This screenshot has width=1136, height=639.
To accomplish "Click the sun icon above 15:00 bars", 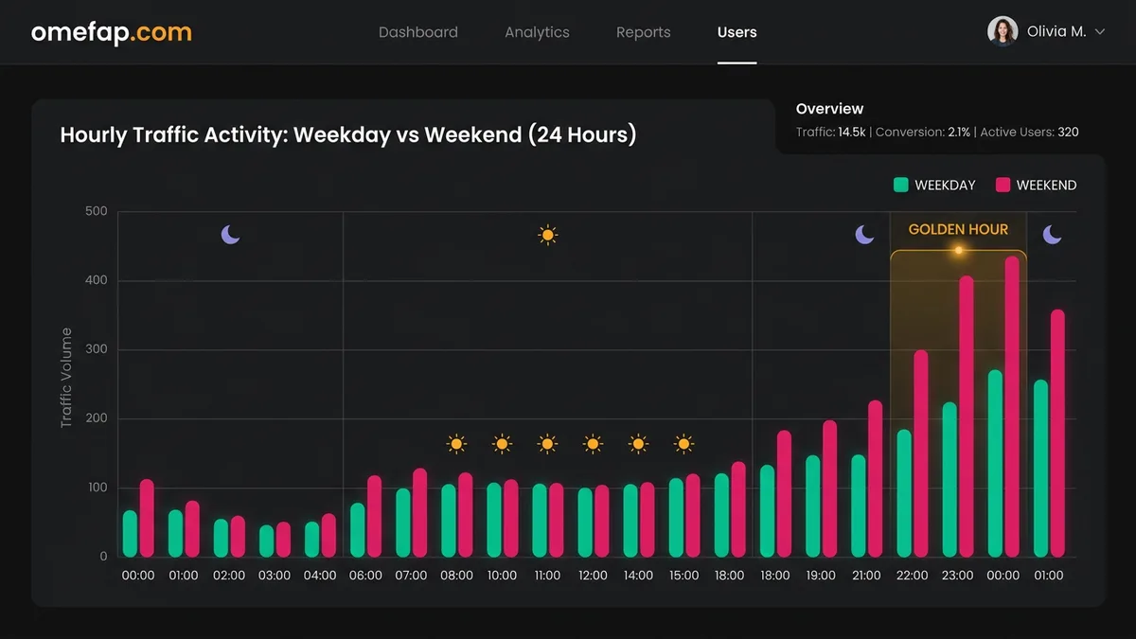I will 683,443.
